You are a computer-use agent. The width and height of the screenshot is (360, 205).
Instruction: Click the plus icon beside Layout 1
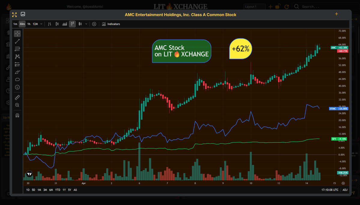(270, 7)
